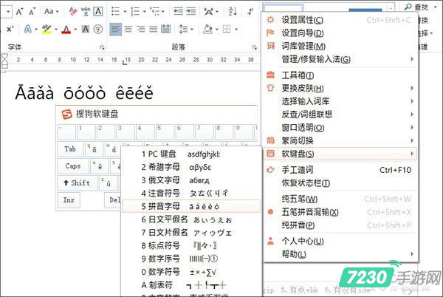Click the first line indent ruler marker
This screenshot has height=297, width=443.
[x=5, y=56]
